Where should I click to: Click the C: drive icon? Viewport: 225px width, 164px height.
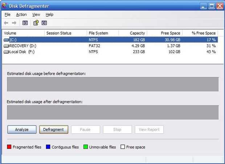tap(6, 40)
